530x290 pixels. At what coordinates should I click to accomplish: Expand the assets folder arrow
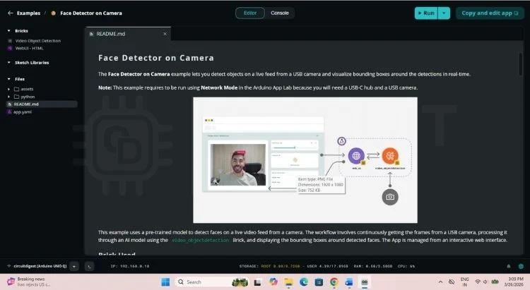(8, 89)
